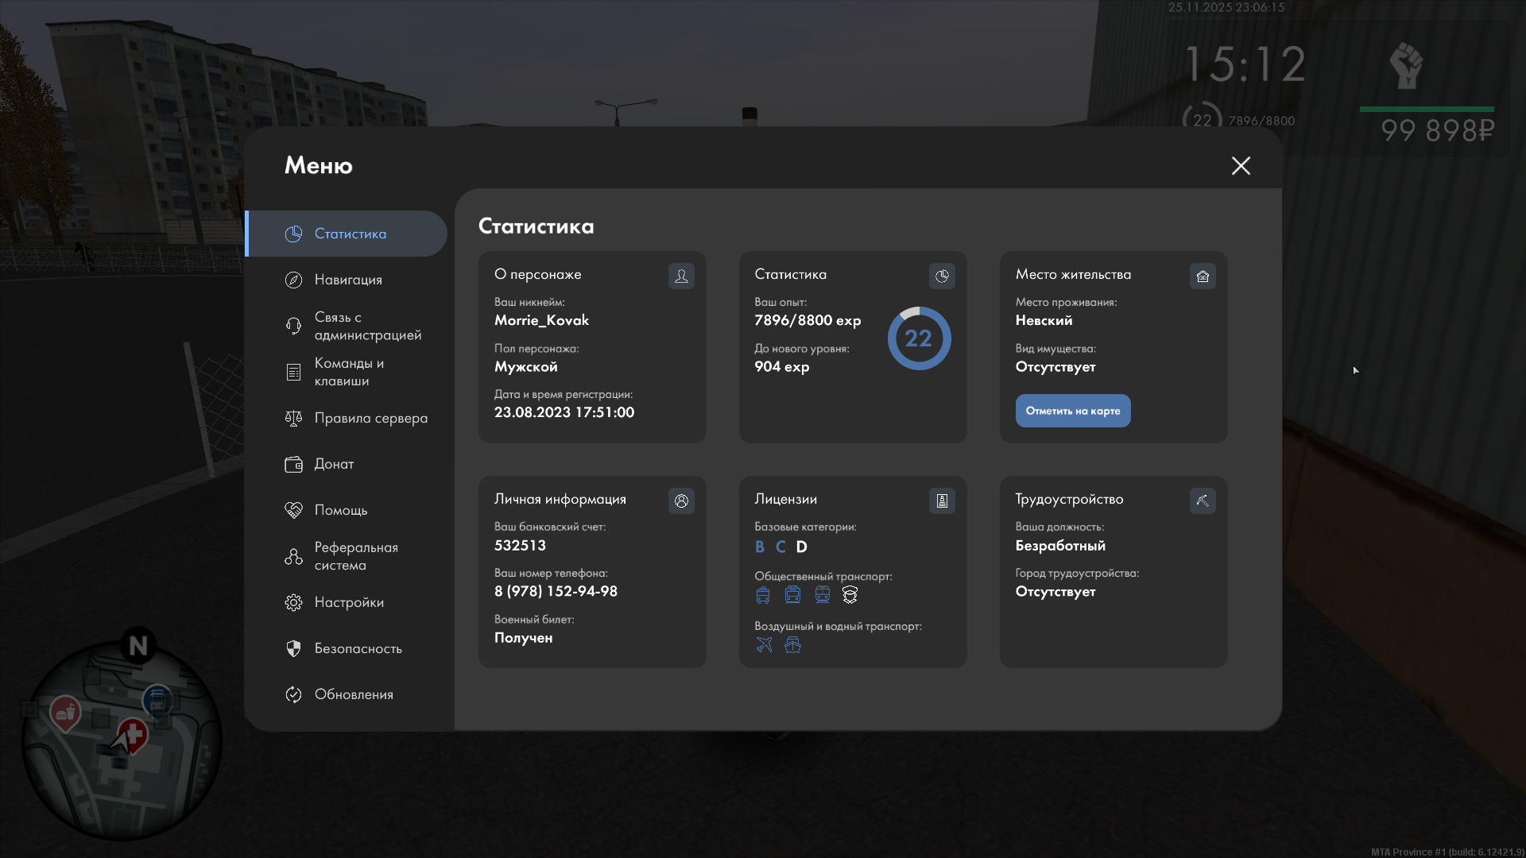Click the boat license icon

[x=792, y=645]
